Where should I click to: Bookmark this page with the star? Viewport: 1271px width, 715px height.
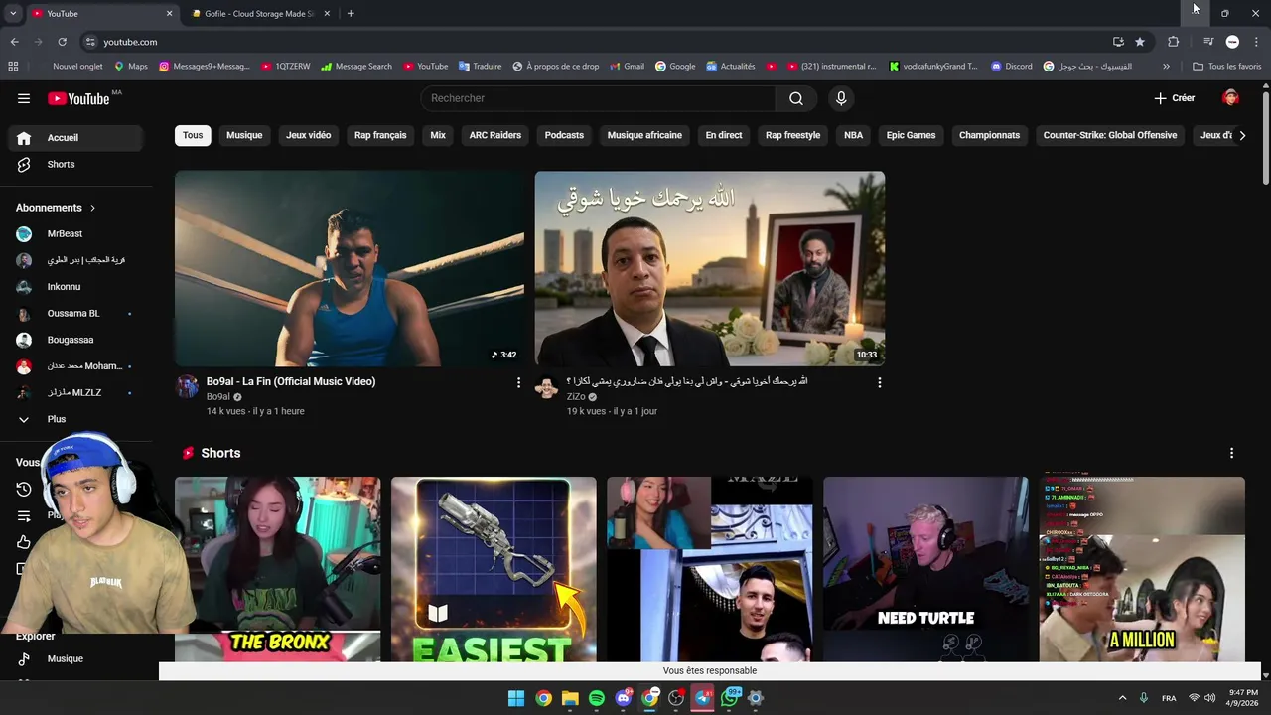pyautogui.click(x=1140, y=42)
